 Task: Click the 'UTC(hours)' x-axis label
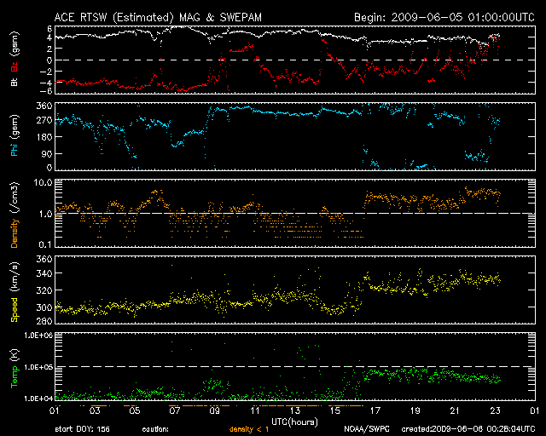[x=294, y=422]
